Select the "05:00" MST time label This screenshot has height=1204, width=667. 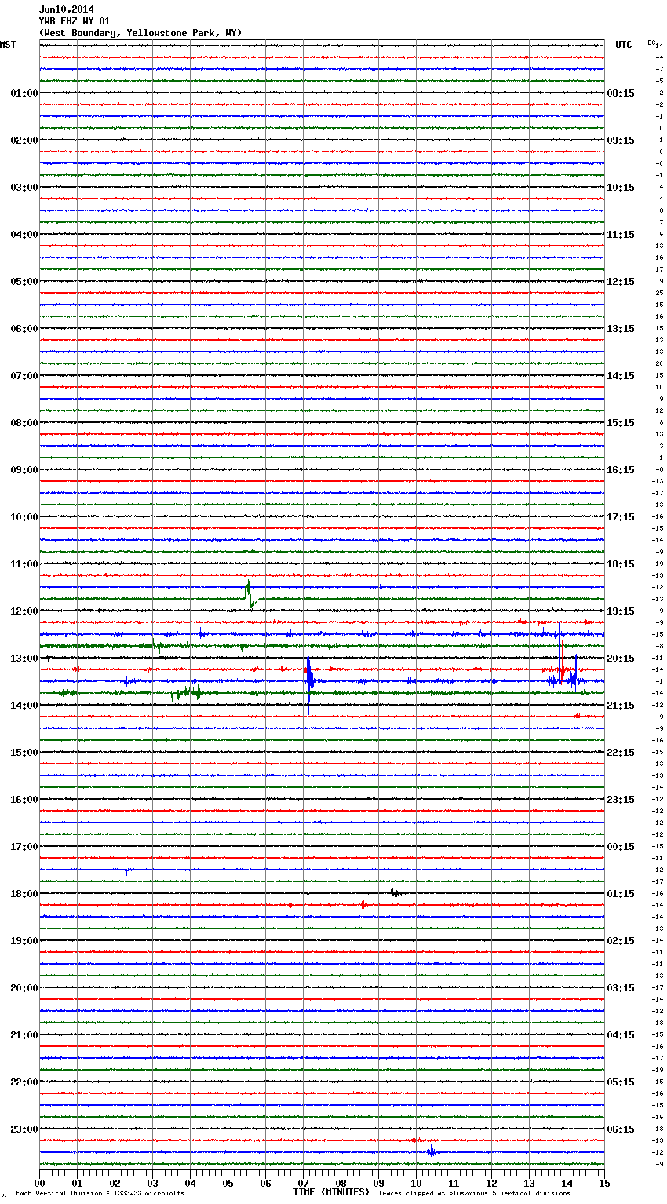[x=24, y=282]
